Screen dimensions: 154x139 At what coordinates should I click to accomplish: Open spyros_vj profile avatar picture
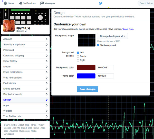9,26
